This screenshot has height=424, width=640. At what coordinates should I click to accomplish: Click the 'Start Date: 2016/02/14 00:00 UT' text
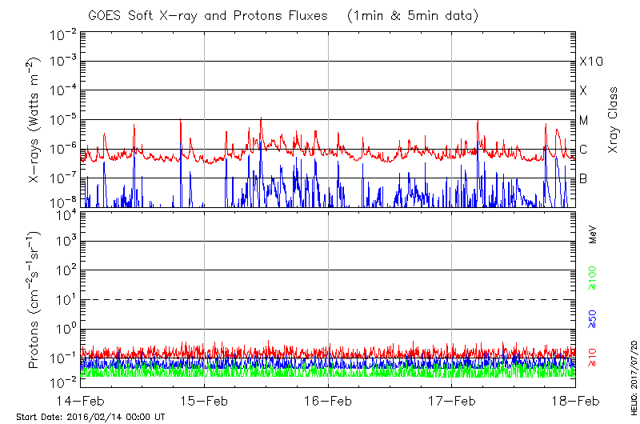[90, 417]
